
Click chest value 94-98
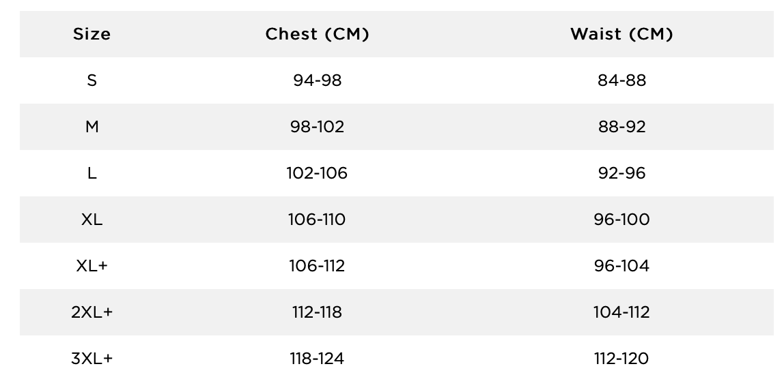point(317,80)
